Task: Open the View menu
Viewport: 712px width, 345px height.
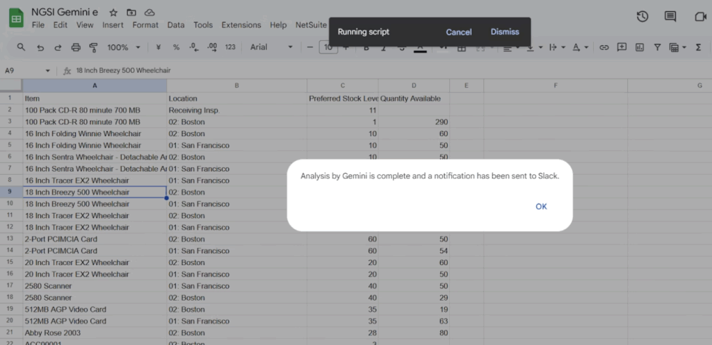Action: click(x=84, y=25)
